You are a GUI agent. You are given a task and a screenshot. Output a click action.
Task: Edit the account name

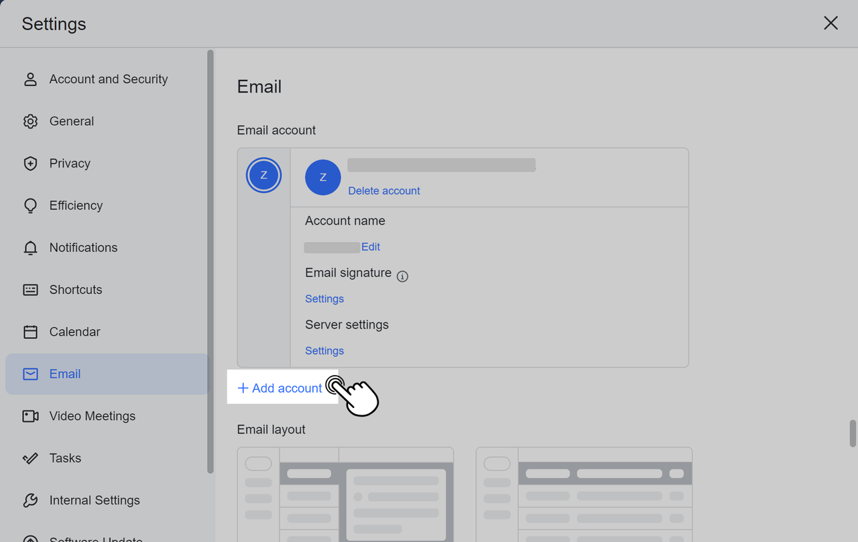point(371,247)
